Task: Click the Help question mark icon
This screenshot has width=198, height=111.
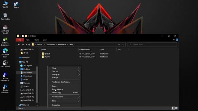Action: click(x=177, y=40)
